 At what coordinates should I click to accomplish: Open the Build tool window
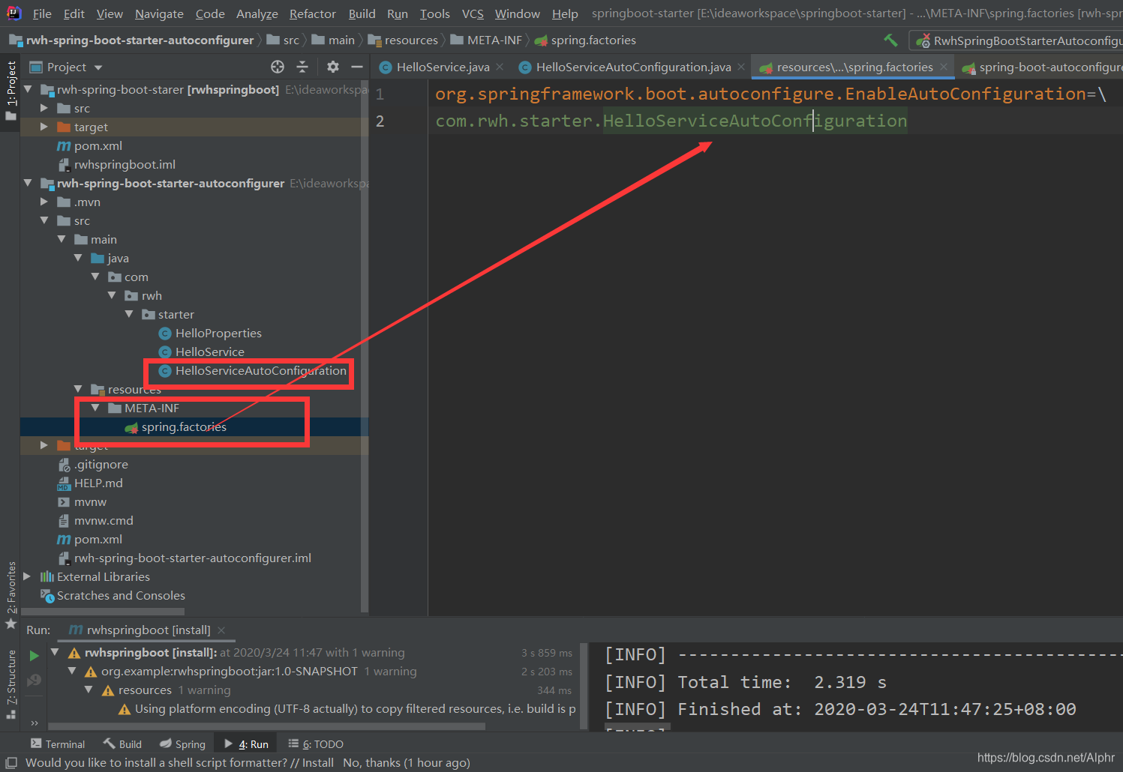point(122,744)
